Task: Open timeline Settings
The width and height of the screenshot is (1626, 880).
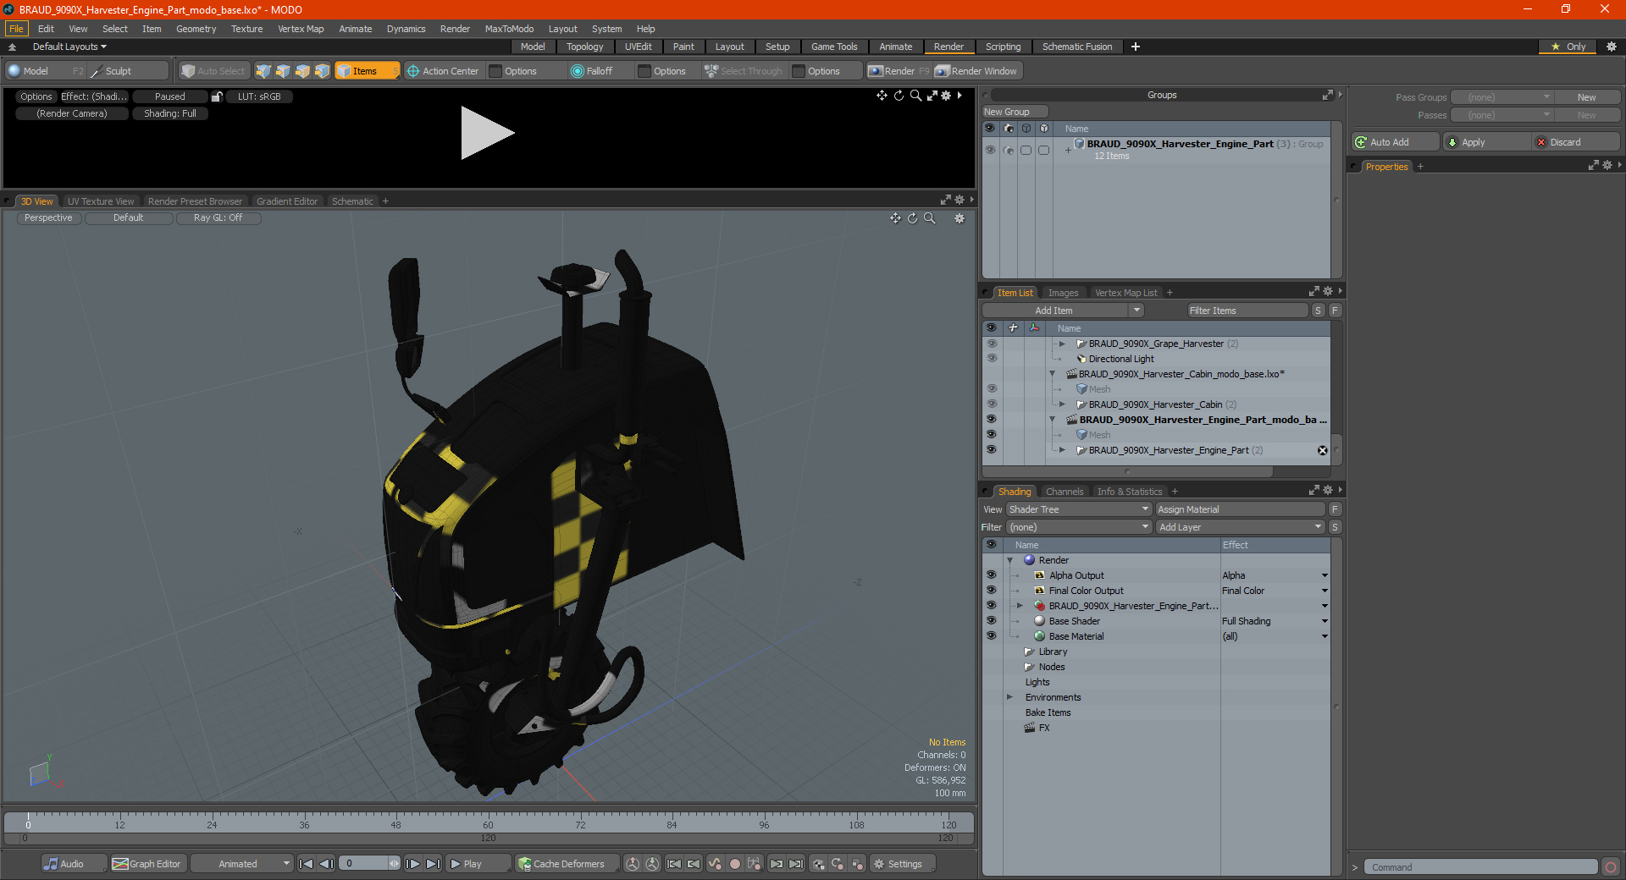Action: [903, 864]
